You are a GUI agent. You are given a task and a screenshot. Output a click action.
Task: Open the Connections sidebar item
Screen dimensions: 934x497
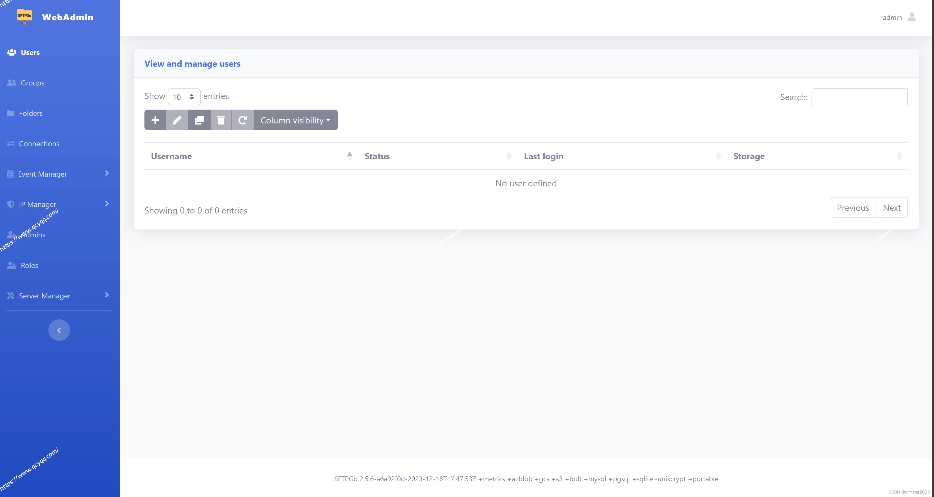(x=39, y=144)
